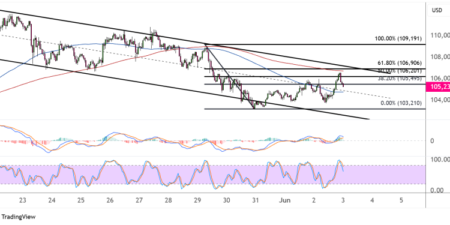Viewport: 450px width, 225px height.
Task: Click the TradingView logo text
Action: [x=19, y=217]
